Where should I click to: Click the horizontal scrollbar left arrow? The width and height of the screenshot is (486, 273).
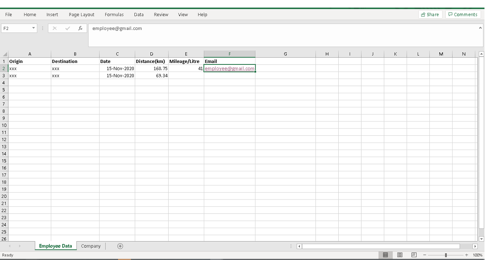(299, 246)
